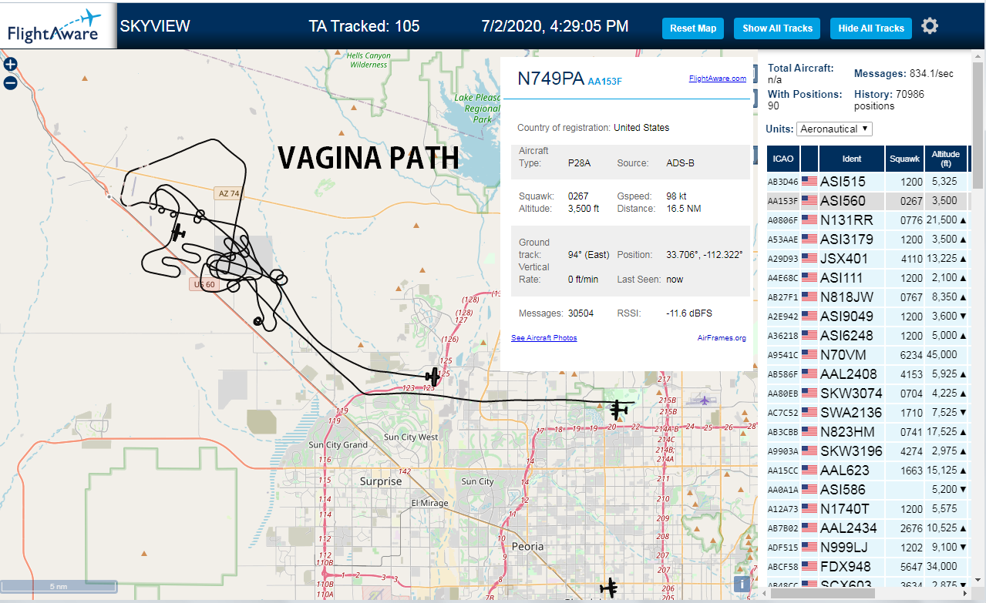The image size is (986, 603).
Task: Select the black aircraft icon near marker 20
Action: pyautogui.click(x=618, y=409)
